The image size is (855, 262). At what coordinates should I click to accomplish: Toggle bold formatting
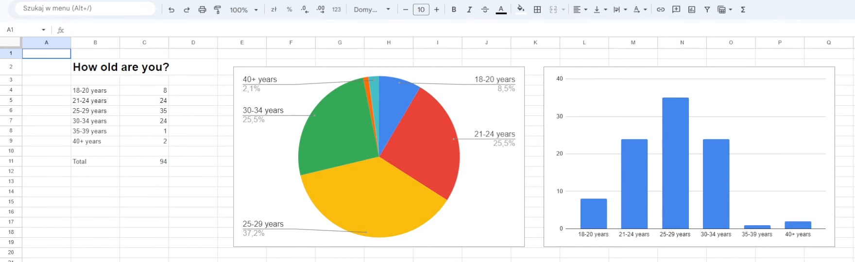454,10
